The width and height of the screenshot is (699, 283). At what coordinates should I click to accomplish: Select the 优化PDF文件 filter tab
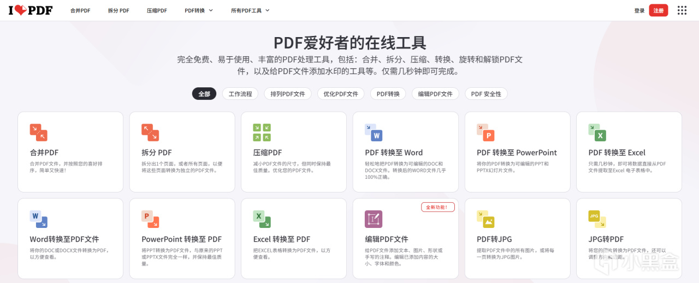point(341,94)
